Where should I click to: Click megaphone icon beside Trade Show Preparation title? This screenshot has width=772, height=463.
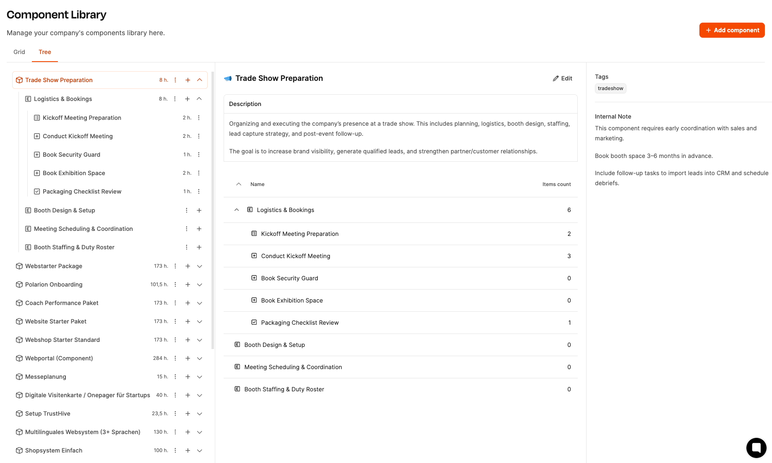click(228, 78)
